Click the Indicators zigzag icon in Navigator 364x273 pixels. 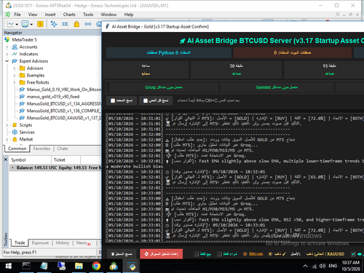[x=15, y=54]
